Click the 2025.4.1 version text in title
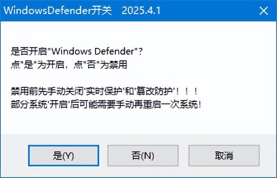The image size is (277, 178). (x=141, y=11)
